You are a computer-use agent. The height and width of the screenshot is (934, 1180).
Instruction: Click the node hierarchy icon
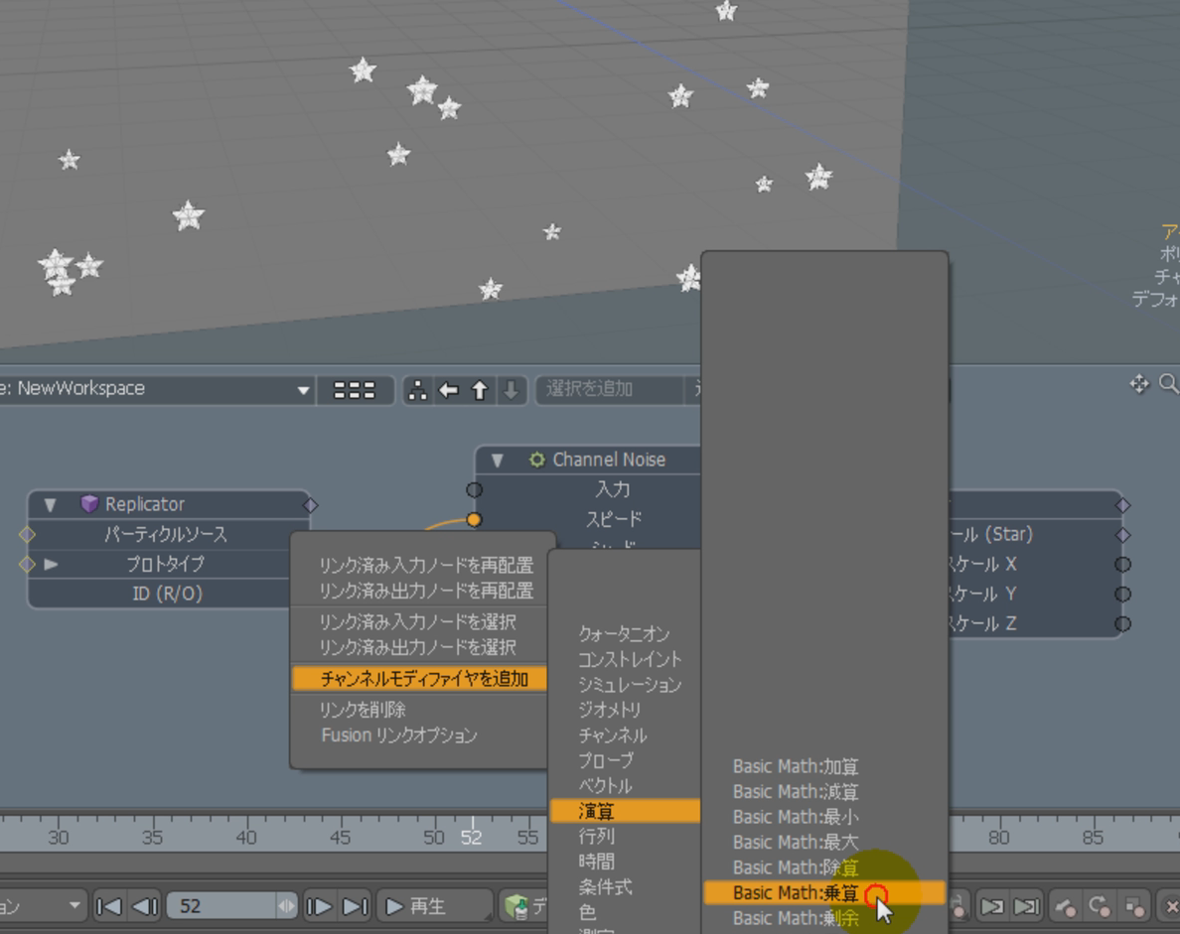click(418, 390)
